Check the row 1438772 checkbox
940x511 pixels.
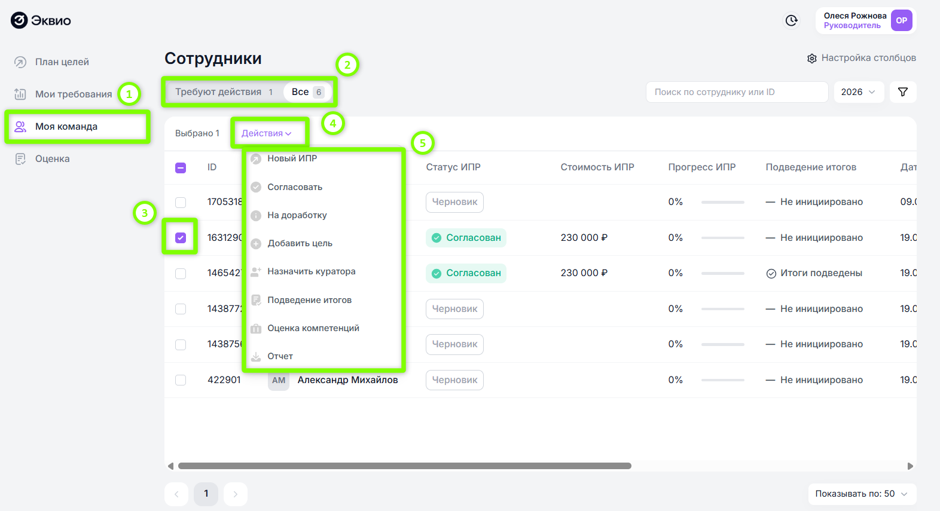pos(181,309)
